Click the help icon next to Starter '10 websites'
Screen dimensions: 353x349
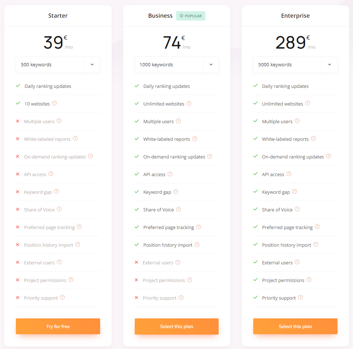54,103
